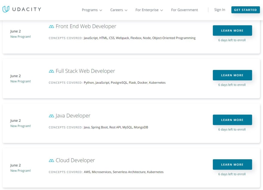This screenshot has height=190, width=263.
Task: Click June 2 date on Front End card
Action: tap(16, 31)
